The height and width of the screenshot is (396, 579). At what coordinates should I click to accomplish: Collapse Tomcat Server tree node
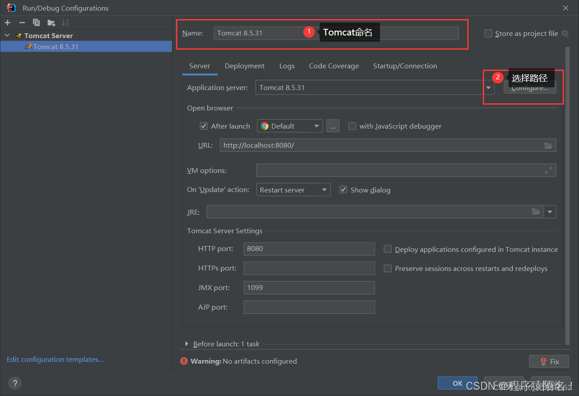click(7, 35)
